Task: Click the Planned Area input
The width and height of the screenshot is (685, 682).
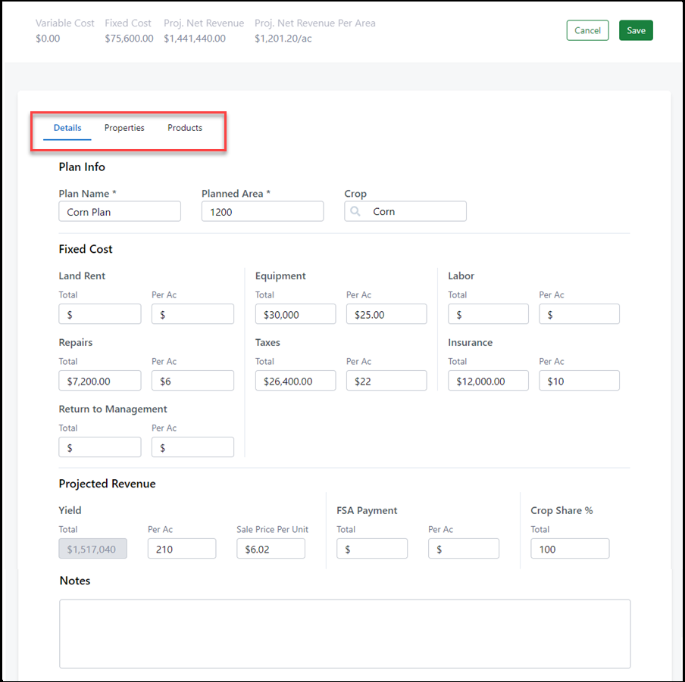Action: pyautogui.click(x=262, y=212)
